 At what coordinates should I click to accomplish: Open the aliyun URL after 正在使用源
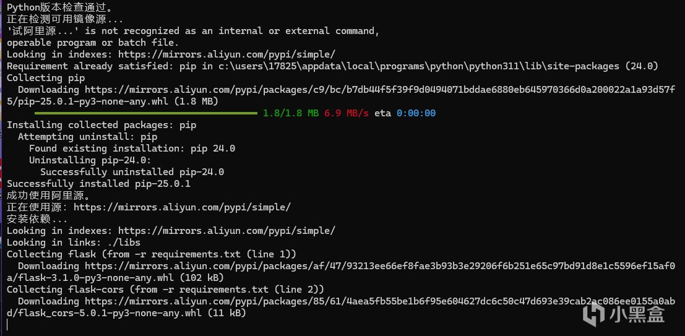tap(182, 207)
